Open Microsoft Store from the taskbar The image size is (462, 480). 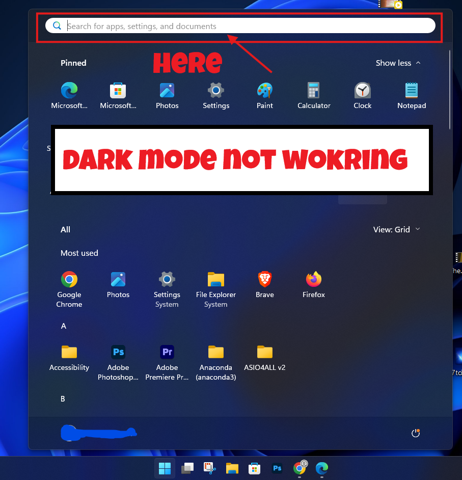[x=255, y=468]
